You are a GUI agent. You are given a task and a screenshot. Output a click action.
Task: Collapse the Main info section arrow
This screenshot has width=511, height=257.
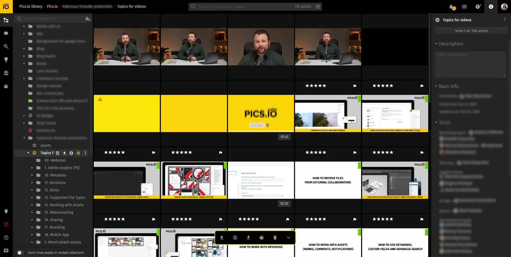point(436,86)
